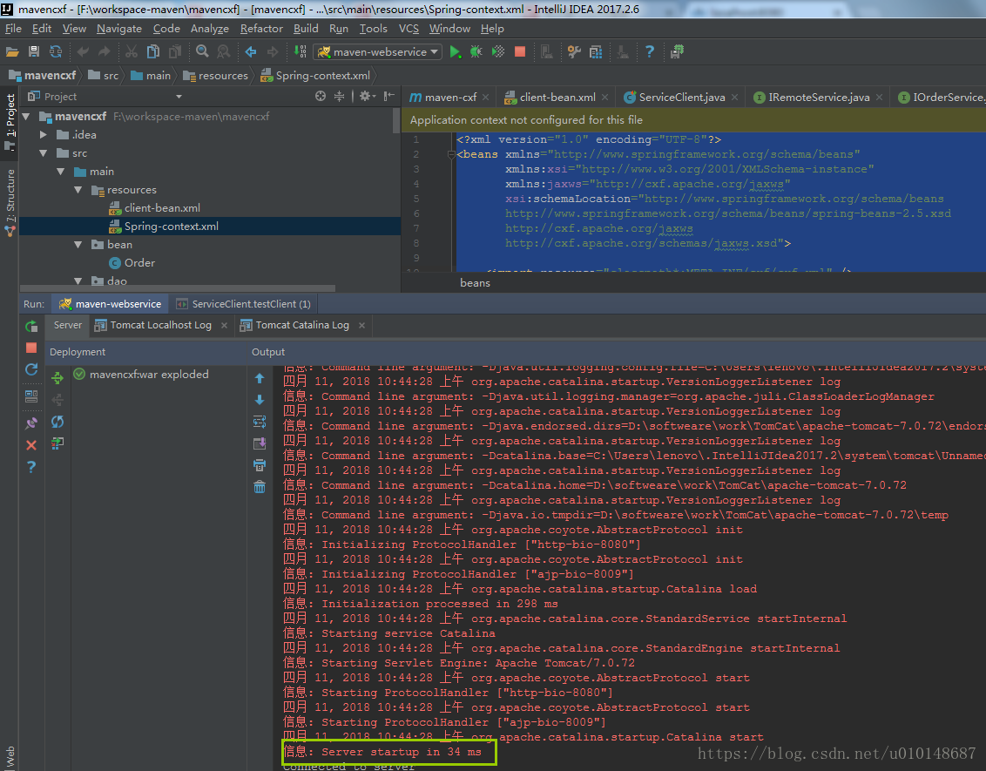986x771 pixels.
Task: Click Scroll from Source target icon
Action: [321, 96]
